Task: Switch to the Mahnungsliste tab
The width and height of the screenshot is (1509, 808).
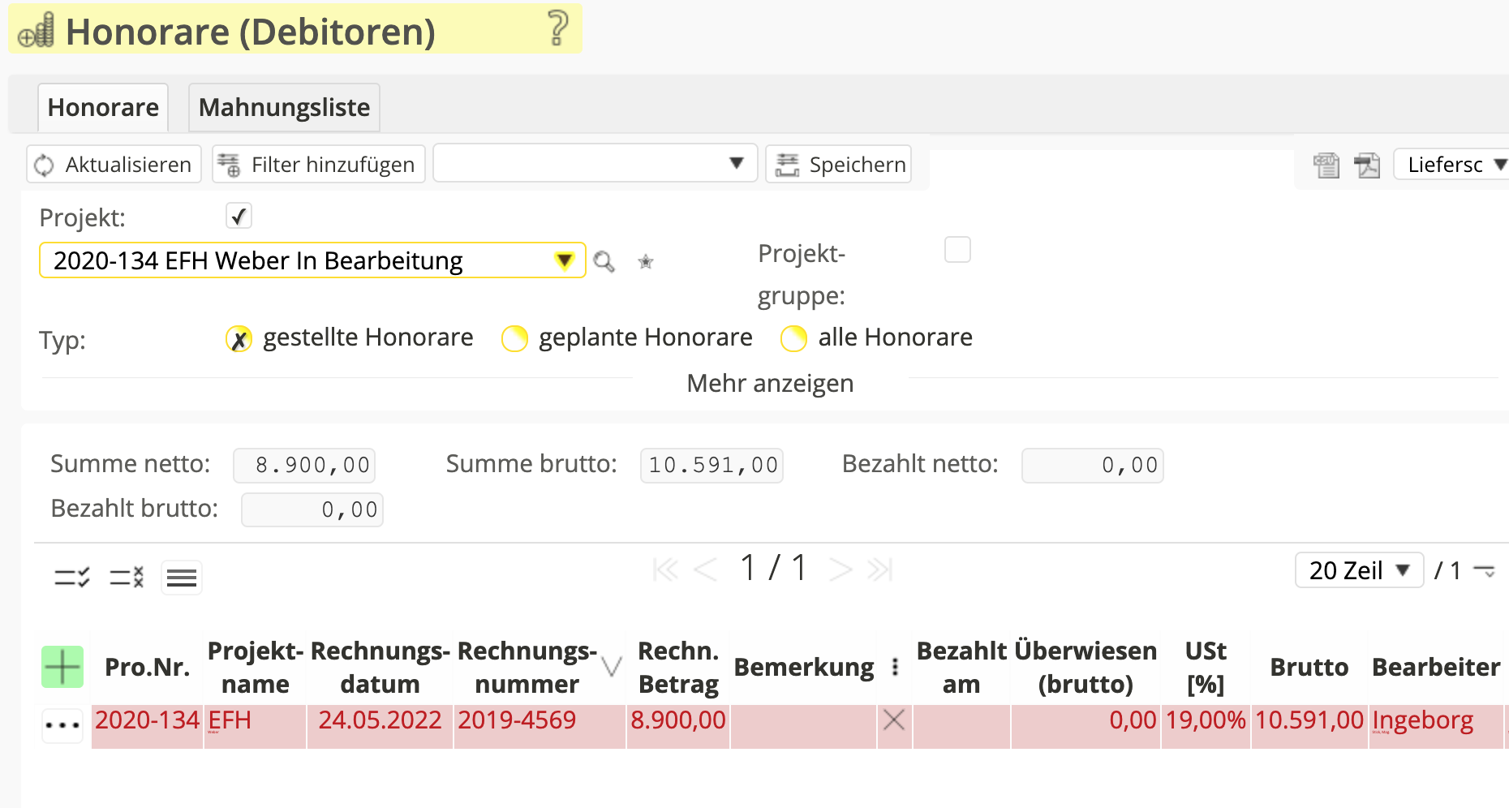Action: click(x=284, y=108)
